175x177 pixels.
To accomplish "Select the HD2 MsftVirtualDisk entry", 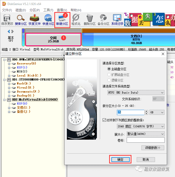I will [x=35, y=100].
